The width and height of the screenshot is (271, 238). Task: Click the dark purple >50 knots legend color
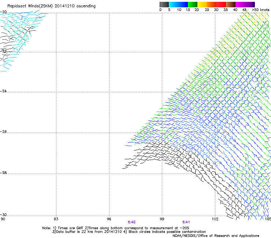pos(253,4)
